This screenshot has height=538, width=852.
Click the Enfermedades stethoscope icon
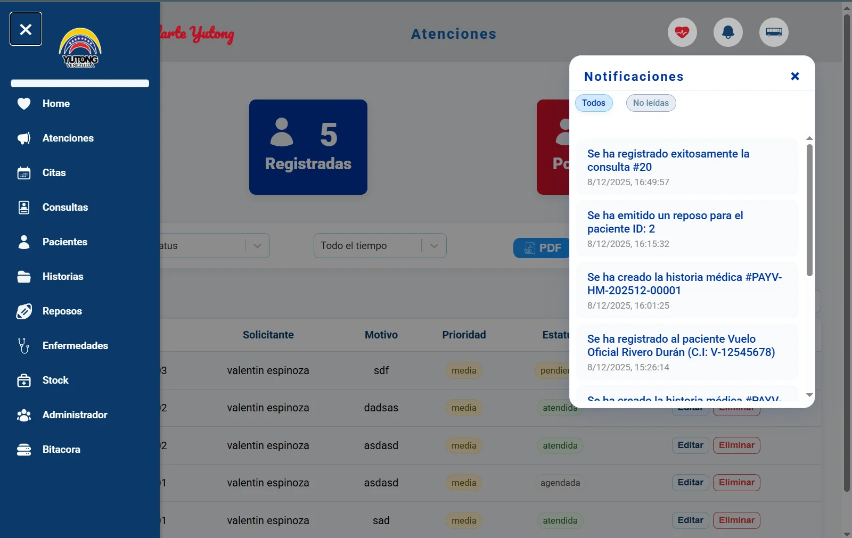coord(24,346)
